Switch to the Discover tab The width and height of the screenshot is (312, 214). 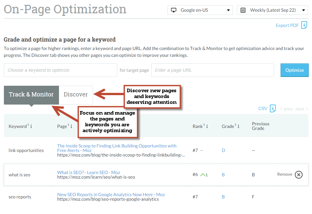pyautogui.click(x=76, y=94)
